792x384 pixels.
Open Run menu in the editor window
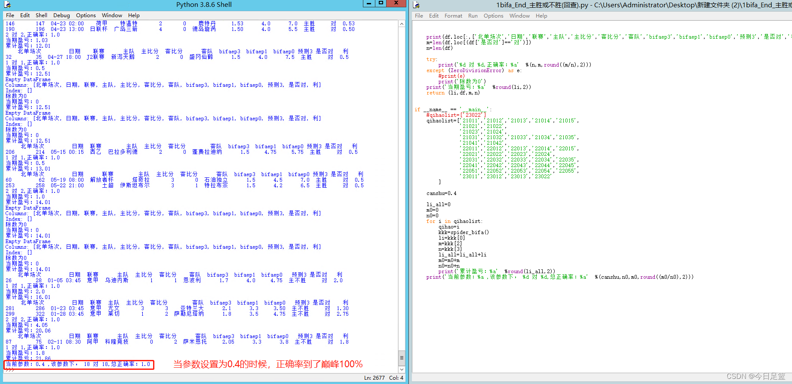coord(473,15)
